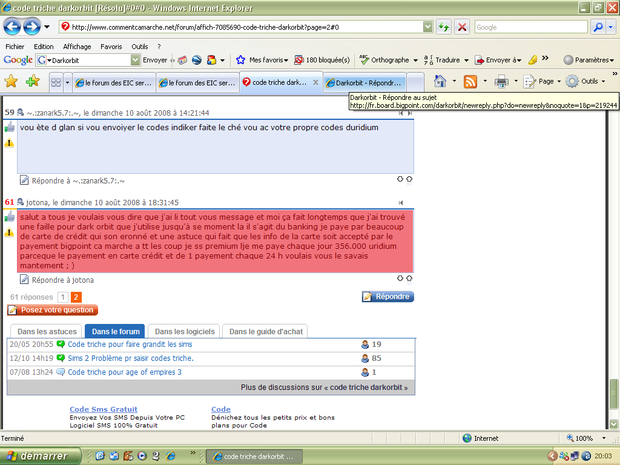Click the Internet Explorer quick launch icon
The height and width of the screenshot is (465, 620).
[171, 456]
